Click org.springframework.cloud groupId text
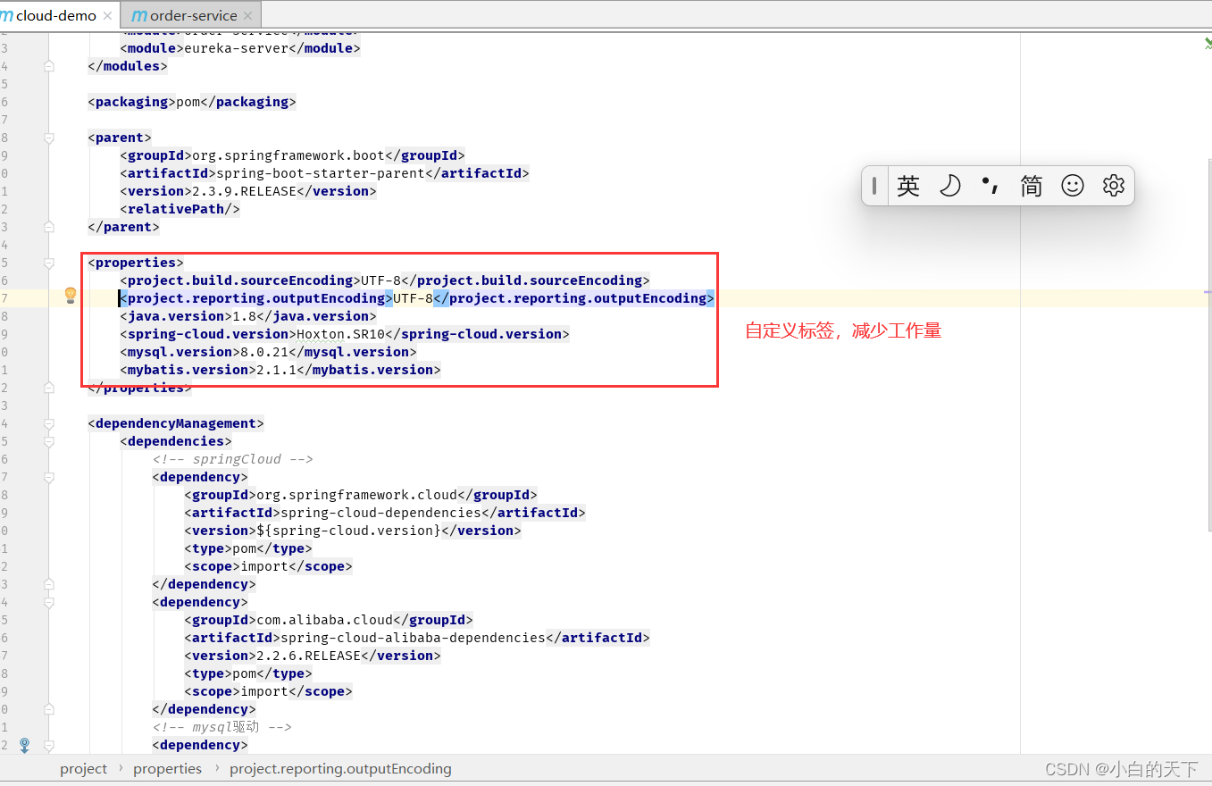1212x786 pixels. tap(356, 495)
